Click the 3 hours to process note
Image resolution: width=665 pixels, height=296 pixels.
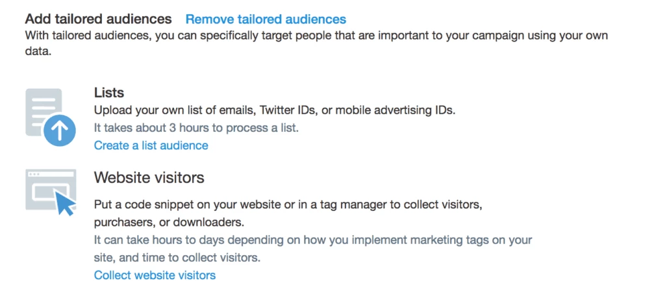click(196, 128)
